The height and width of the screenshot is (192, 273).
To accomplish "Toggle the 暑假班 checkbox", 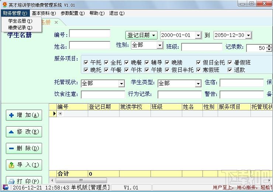I will click(230, 62).
